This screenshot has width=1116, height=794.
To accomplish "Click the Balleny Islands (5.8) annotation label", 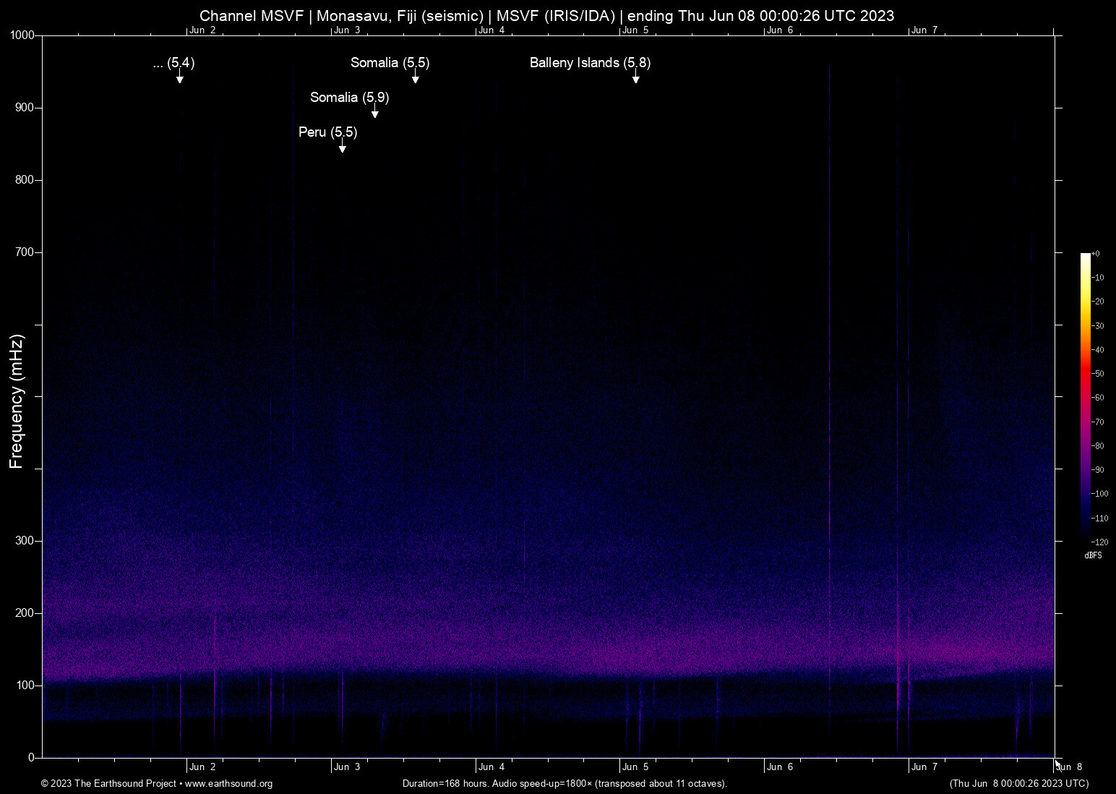I will point(589,63).
